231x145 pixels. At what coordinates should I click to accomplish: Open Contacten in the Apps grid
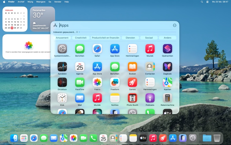point(150,67)
